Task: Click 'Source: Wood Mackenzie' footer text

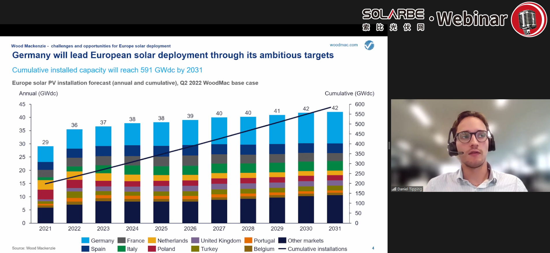Action: coord(34,248)
